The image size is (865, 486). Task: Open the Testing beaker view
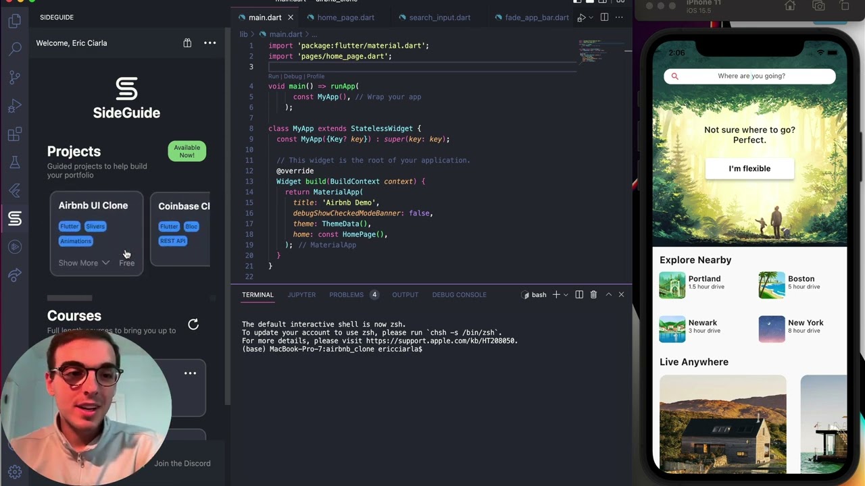point(15,163)
